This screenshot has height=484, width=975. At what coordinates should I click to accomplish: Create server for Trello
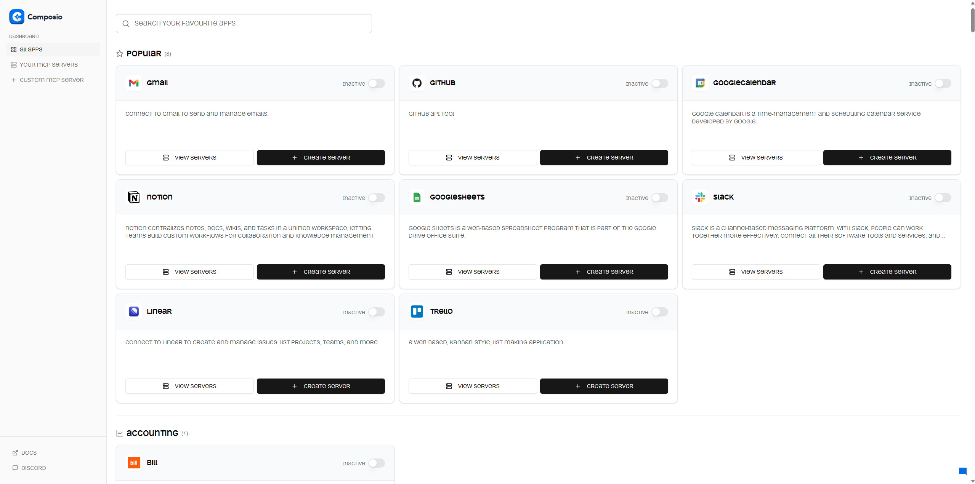point(604,386)
